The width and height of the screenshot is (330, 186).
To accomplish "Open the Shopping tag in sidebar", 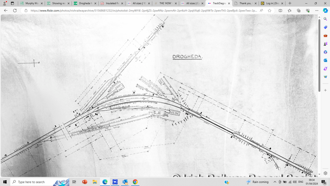I will 325,27.
